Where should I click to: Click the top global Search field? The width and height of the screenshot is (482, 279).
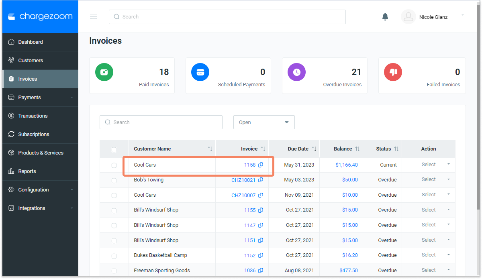227,17
